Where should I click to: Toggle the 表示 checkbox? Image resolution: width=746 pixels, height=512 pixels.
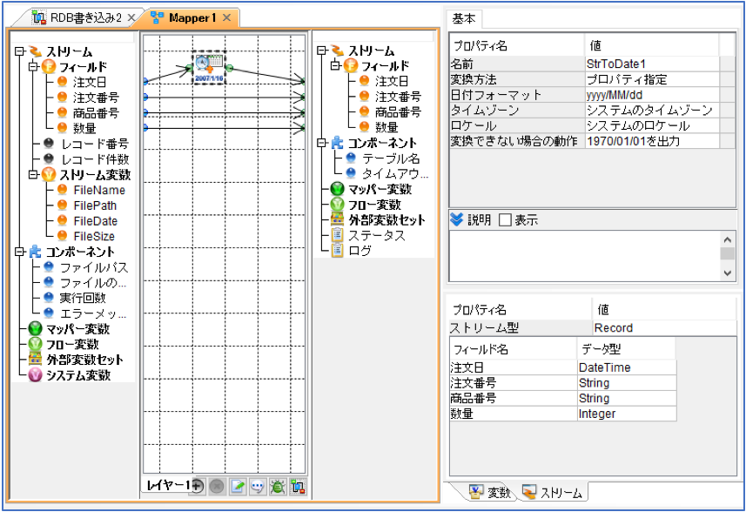505,219
